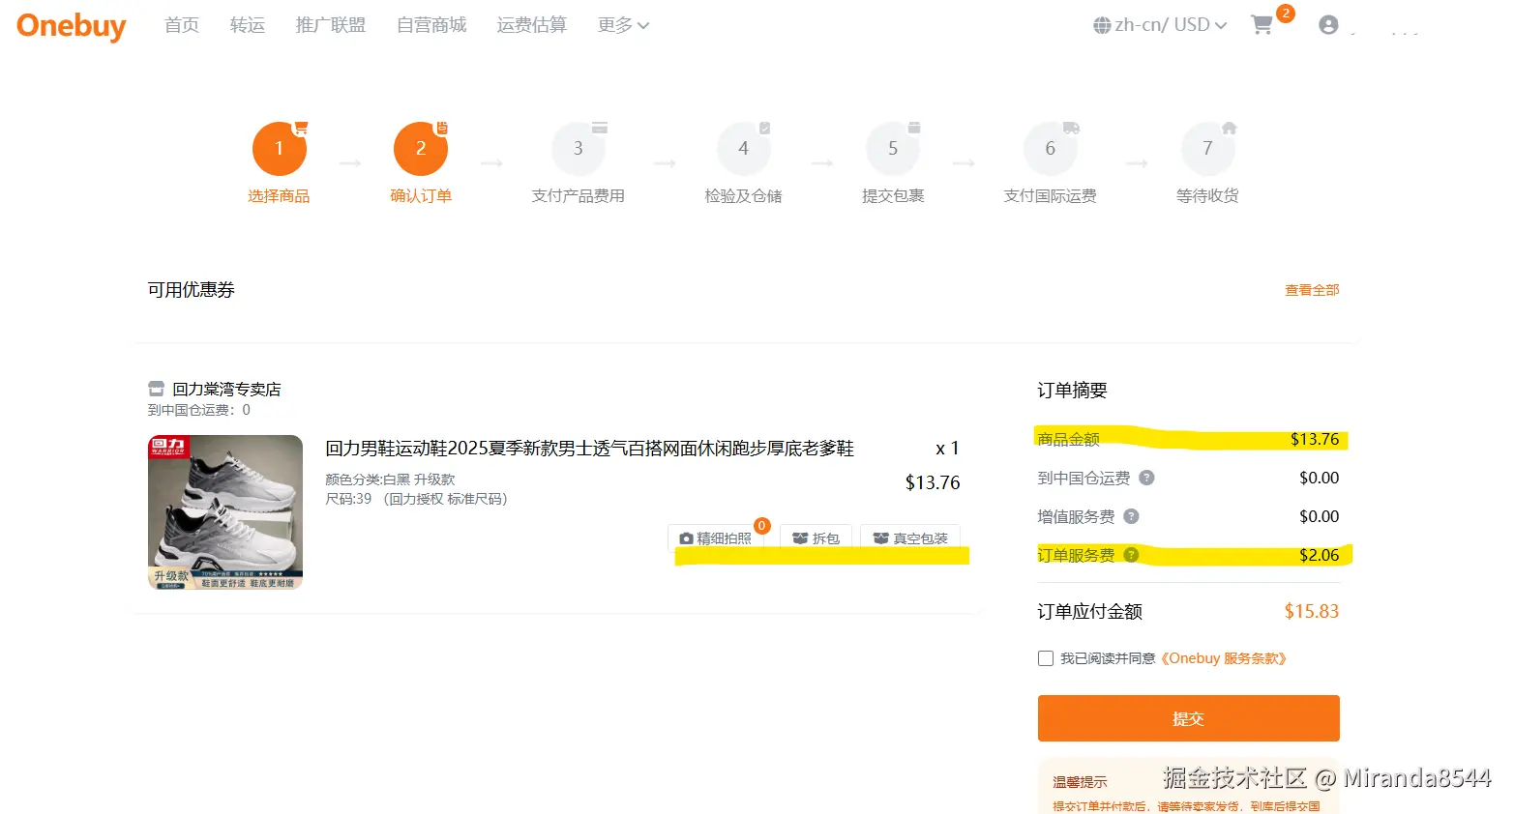The image size is (1514, 814).
Task: Open the shopping cart icon
Action: (1262, 25)
